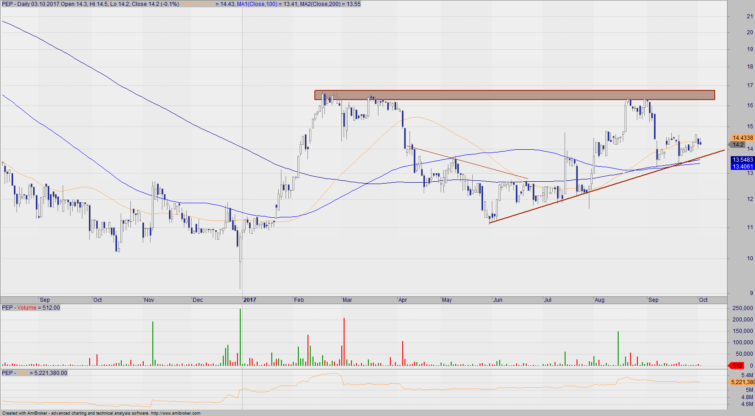Click the 50,000 volume axis label
The image size is (755, 416).
coord(744,354)
